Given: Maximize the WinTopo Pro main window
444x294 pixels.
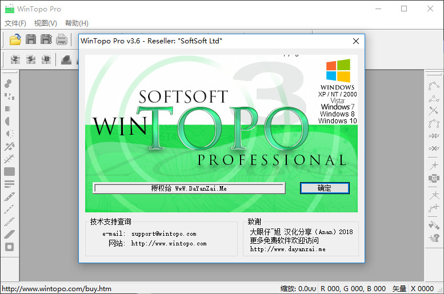Looking at the screenshot, I should tap(404, 9).
